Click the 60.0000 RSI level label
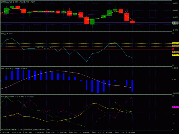The height and width of the screenshot is (134, 179). point(176,43)
